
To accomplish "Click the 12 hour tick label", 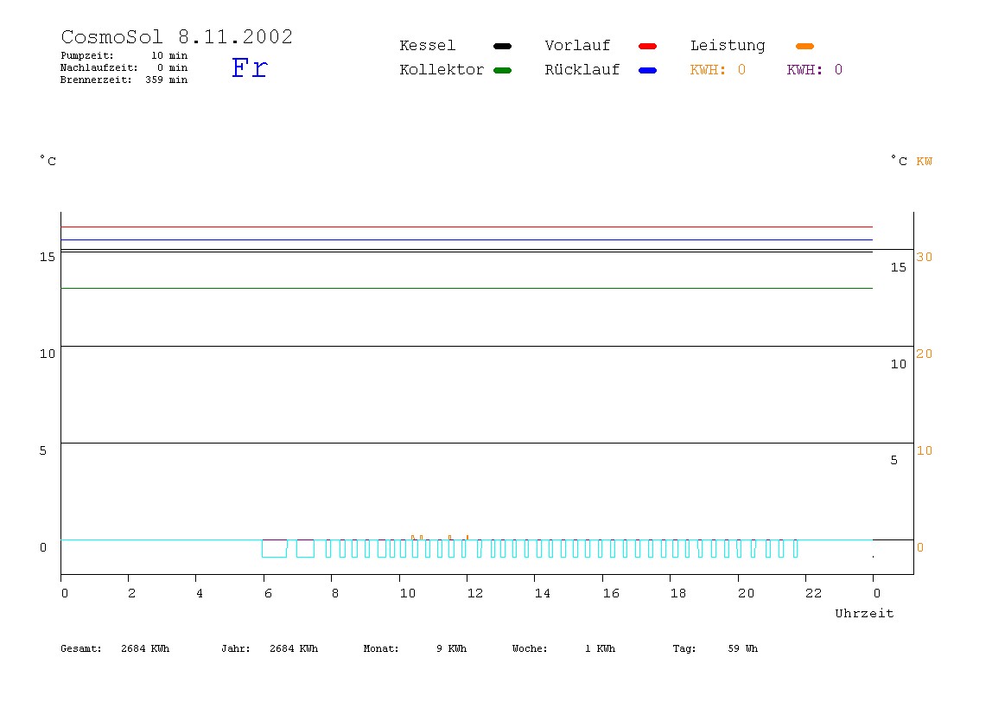I will click(x=475, y=593).
